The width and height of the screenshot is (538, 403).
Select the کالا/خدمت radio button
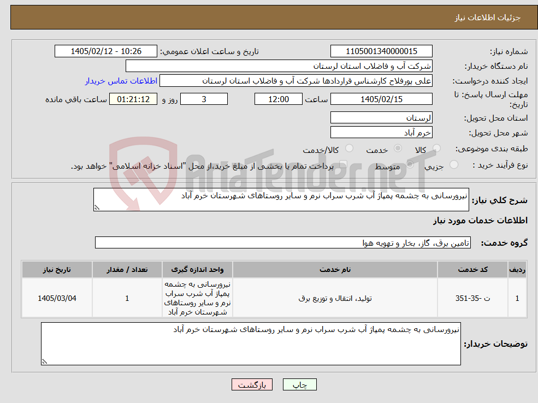click(x=349, y=149)
